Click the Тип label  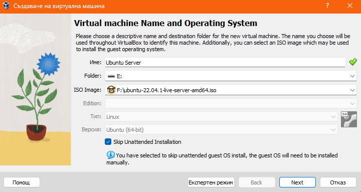(96, 116)
